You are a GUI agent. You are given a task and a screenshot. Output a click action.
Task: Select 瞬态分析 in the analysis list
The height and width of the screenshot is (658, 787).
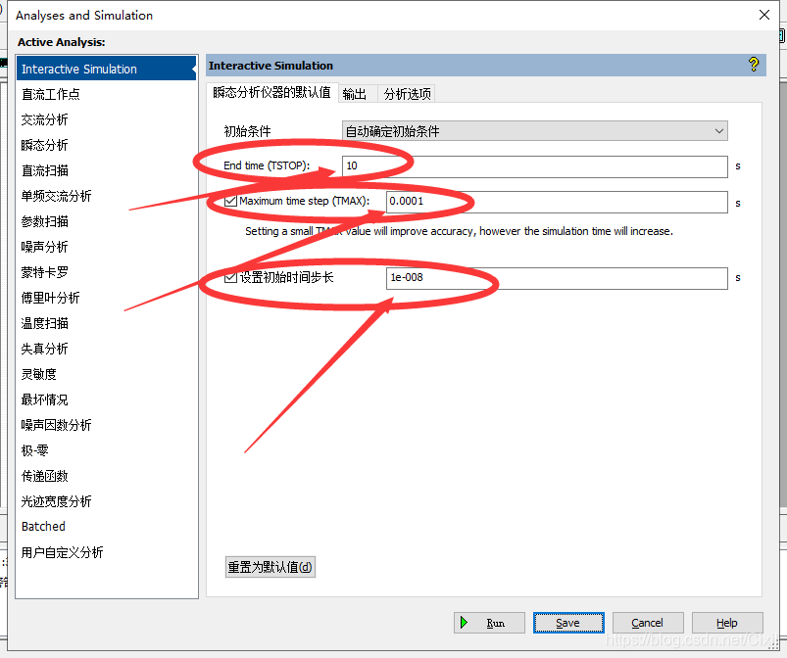pyautogui.click(x=45, y=145)
